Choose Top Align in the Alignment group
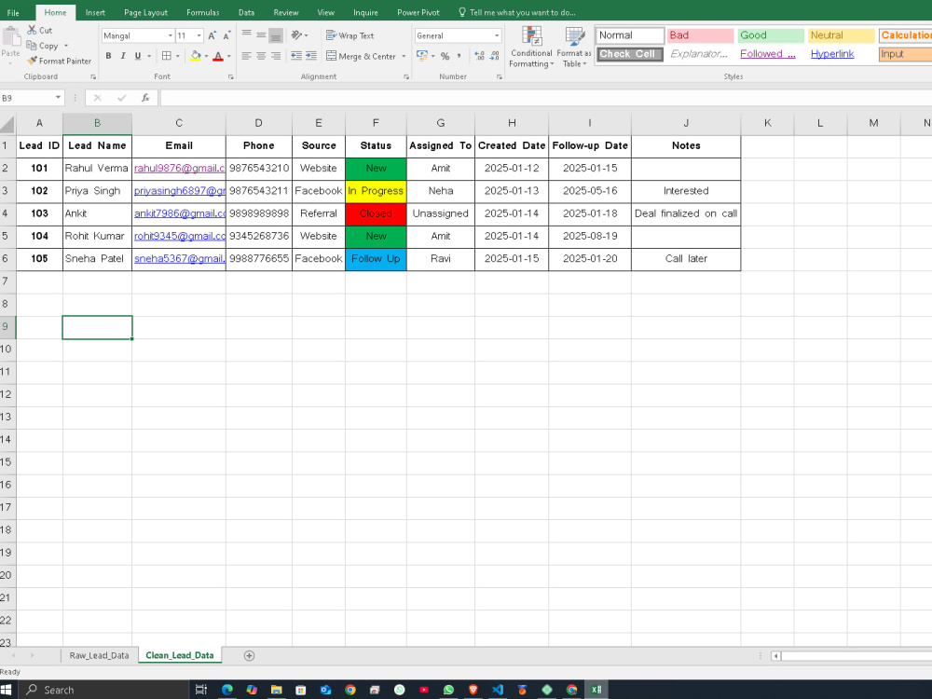The image size is (932, 699). pyautogui.click(x=246, y=35)
